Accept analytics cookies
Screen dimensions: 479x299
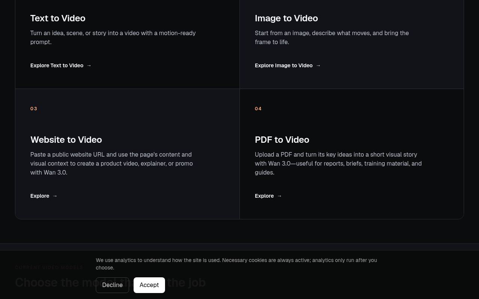[x=149, y=285]
